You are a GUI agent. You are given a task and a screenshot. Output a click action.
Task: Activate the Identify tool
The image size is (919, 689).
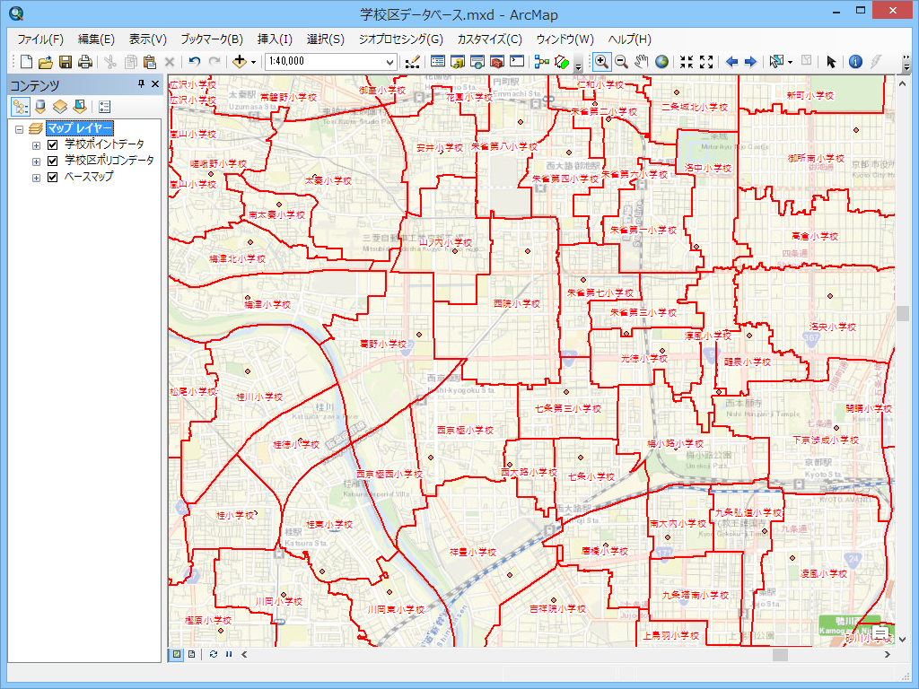pyautogui.click(x=855, y=62)
